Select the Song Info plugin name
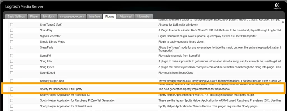This screenshot has width=287, height=111. (46, 61)
